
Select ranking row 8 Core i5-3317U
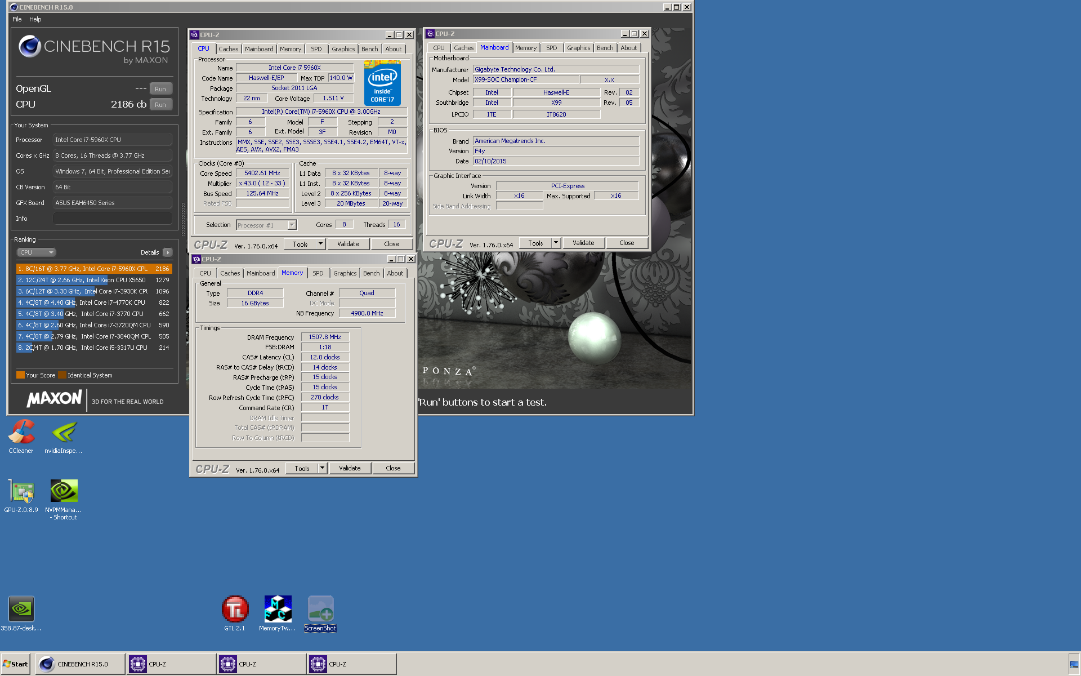coord(94,348)
